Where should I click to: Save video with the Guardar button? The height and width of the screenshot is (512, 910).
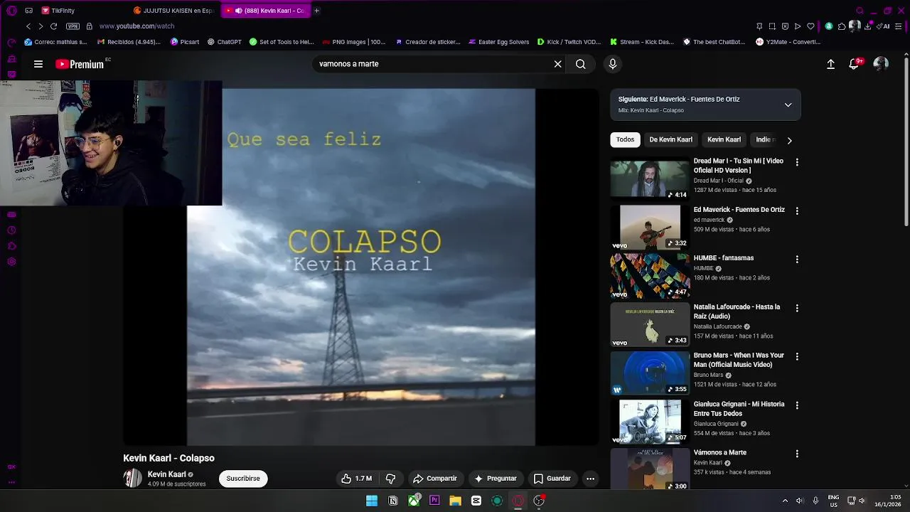(552, 479)
